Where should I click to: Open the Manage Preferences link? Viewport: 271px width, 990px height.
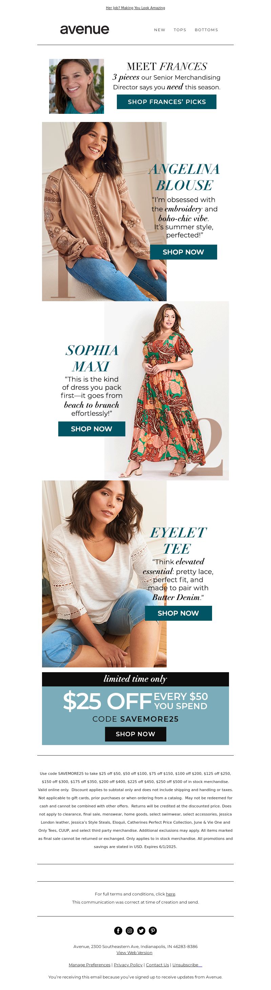[89, 965]
